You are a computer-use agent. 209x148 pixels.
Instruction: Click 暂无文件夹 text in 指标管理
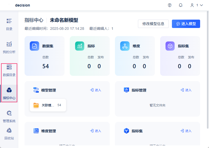[158, 105]
